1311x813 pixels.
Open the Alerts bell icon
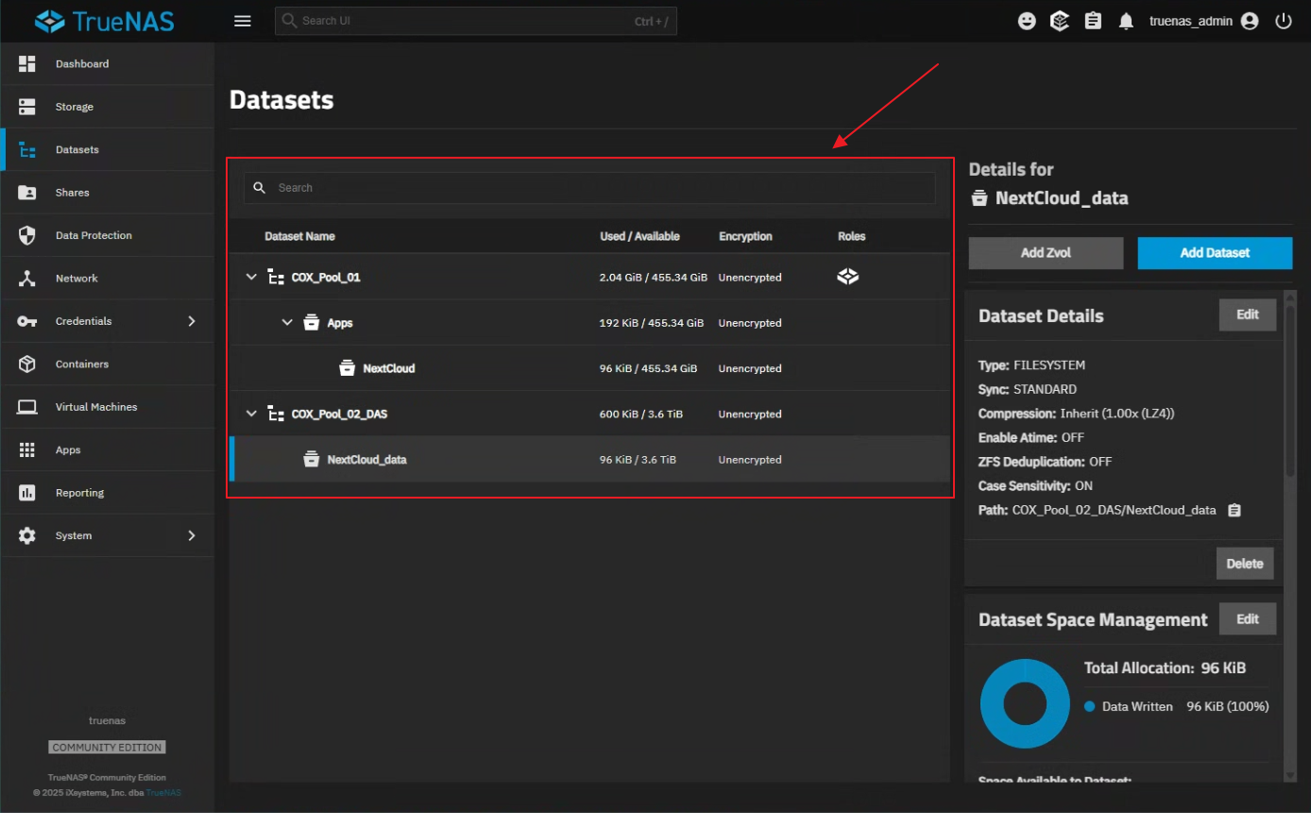pos(1126,21)
